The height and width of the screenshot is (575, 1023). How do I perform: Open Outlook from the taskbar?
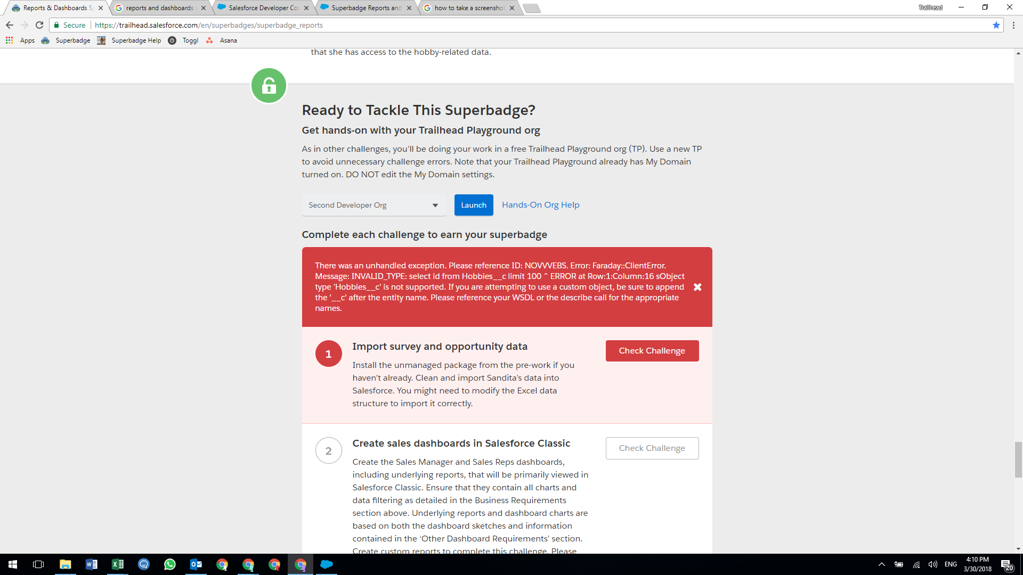[196, 564]
